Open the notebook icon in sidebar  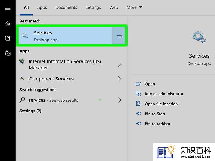(8, 38)
